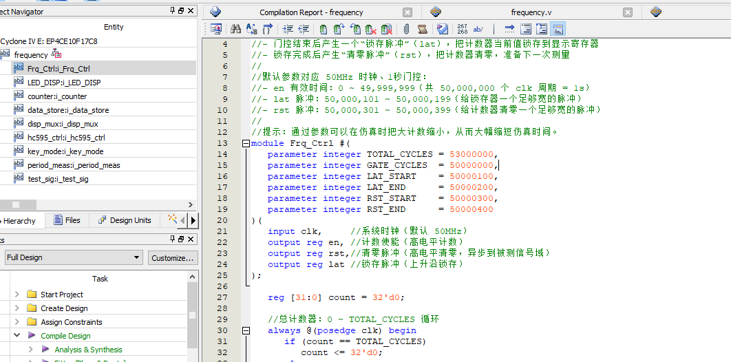The image size is (731, 362).
Task: Select key_mode:i_key_mode entity
Action: [x=65, y=151]
